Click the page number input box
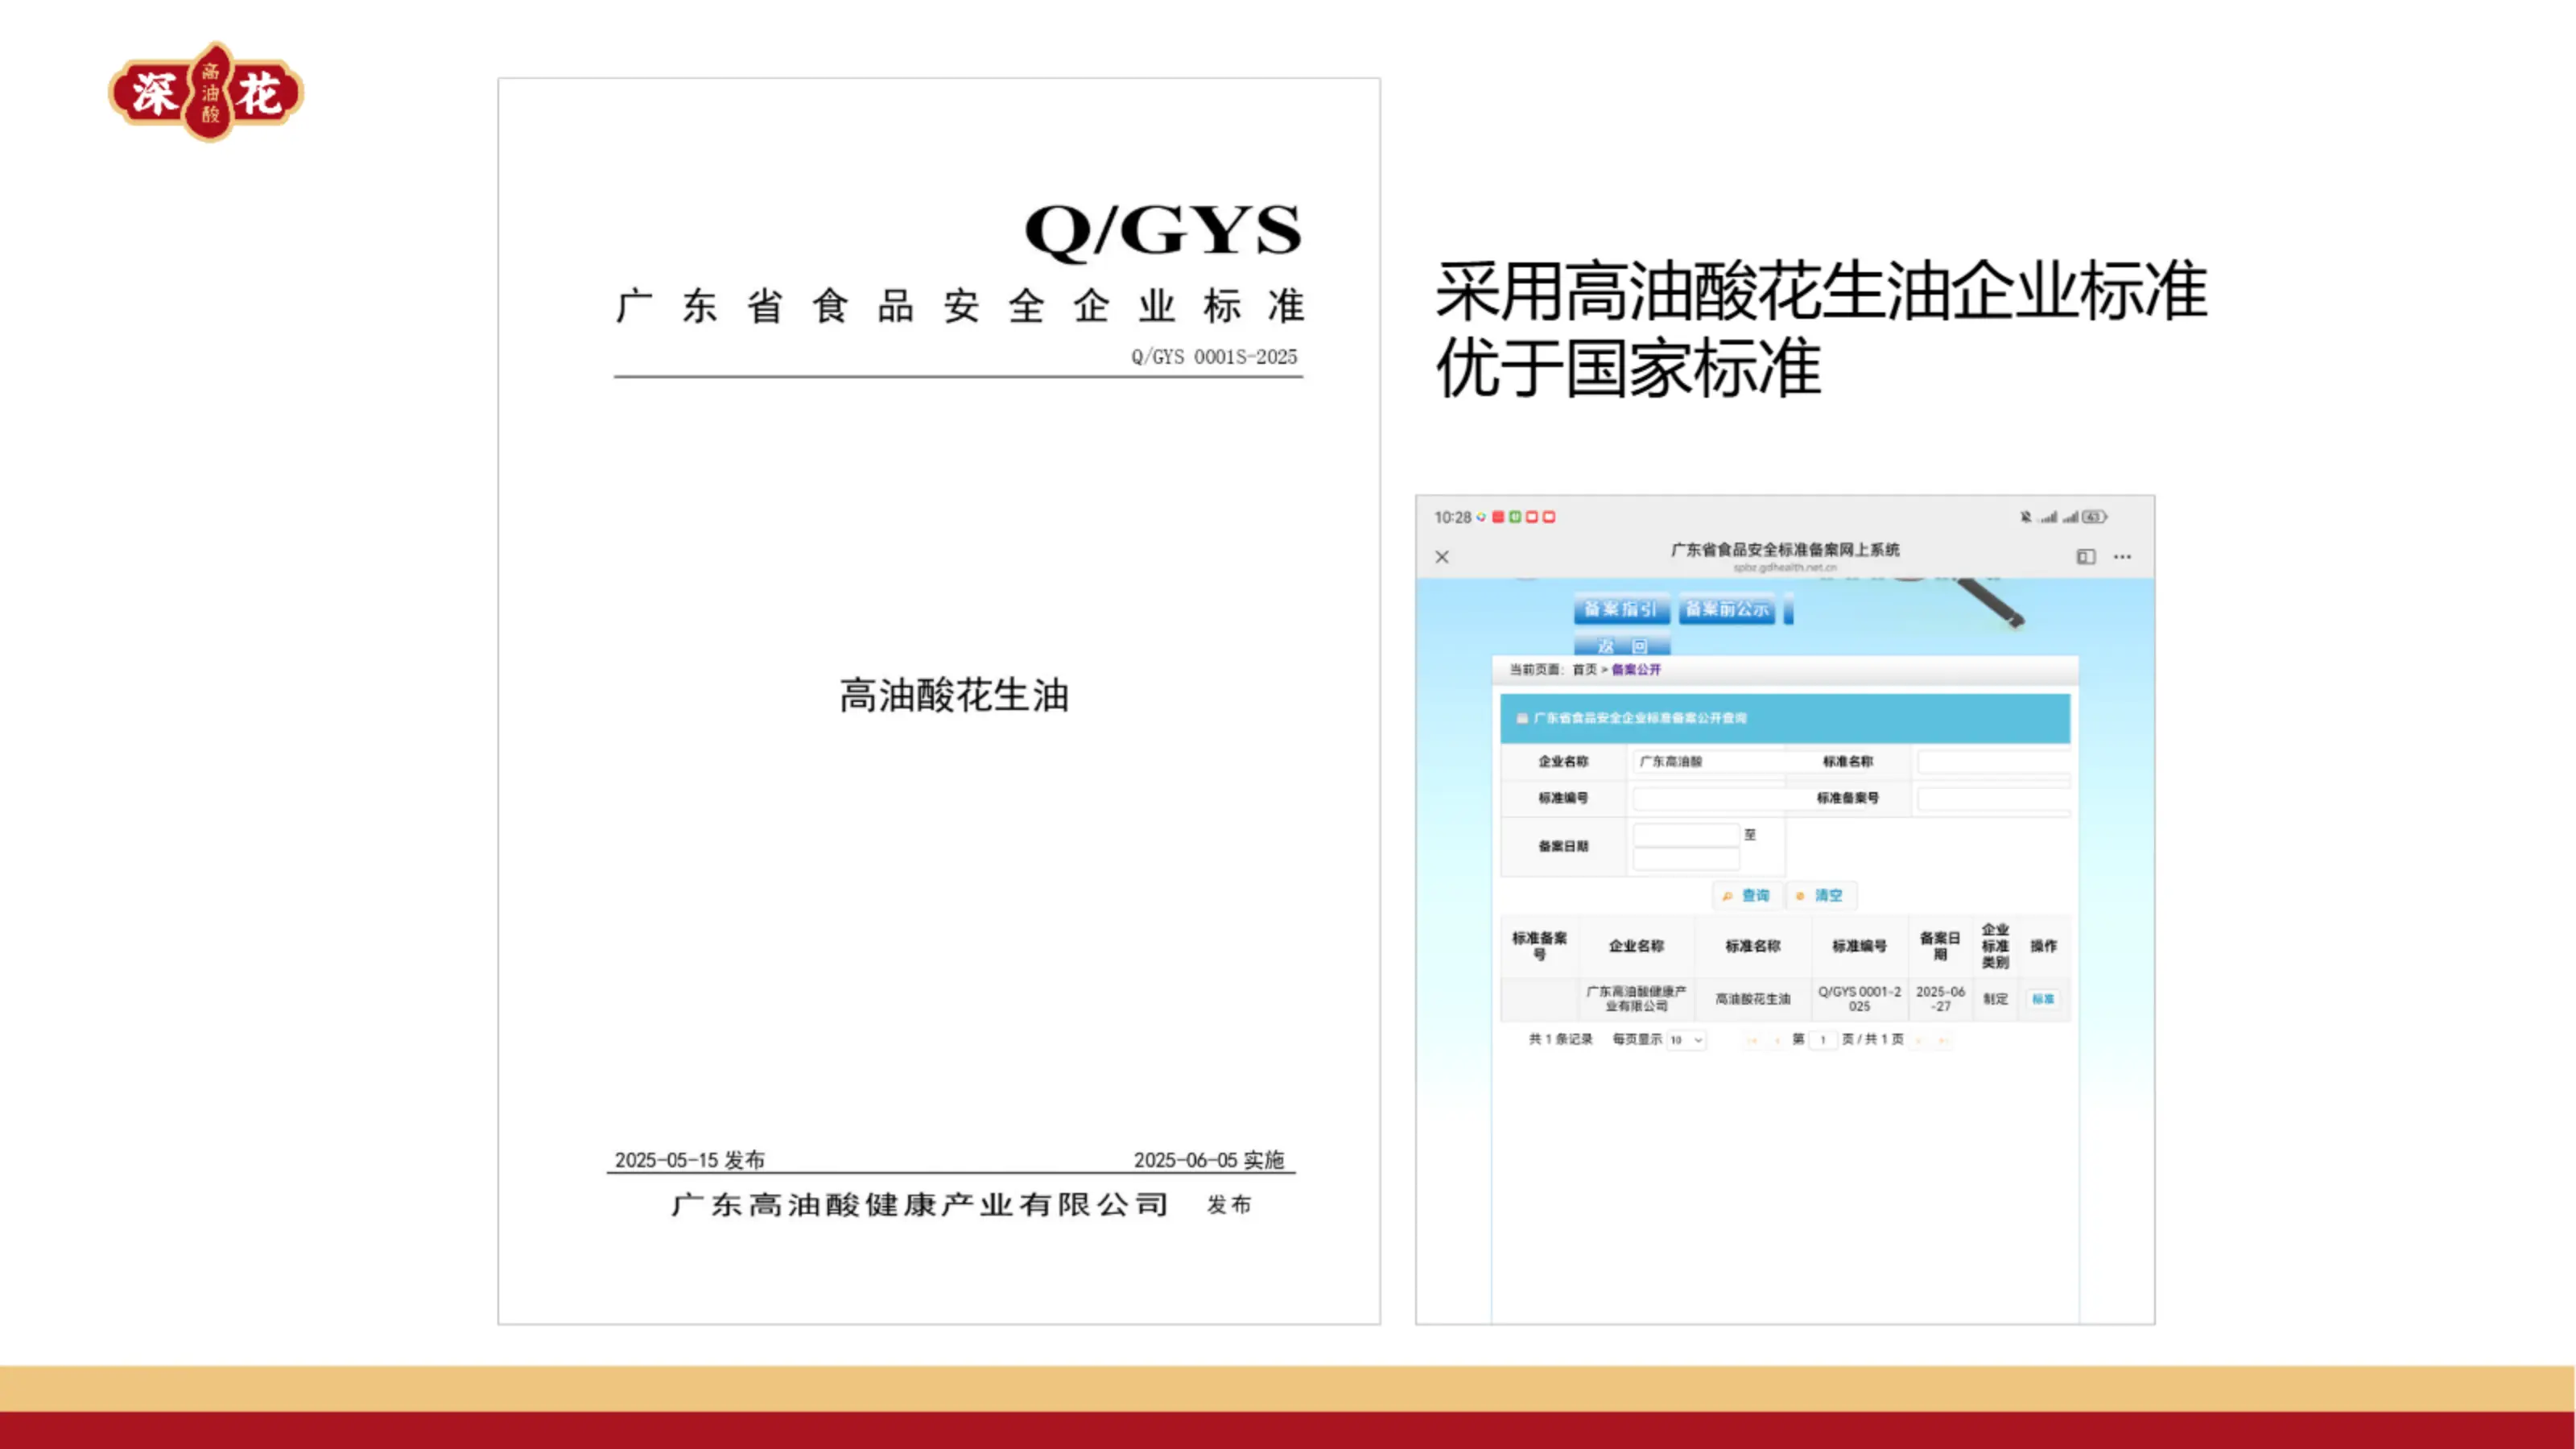Image resolution: width=2576 pixels, height=1449 pixels. [1823, 1040]
